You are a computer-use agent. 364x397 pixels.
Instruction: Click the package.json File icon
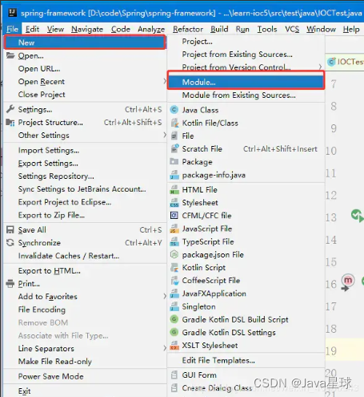click(x=174, y=254)
